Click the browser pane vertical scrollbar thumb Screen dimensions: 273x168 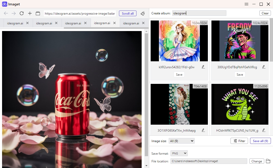click(x=147, y=94)
